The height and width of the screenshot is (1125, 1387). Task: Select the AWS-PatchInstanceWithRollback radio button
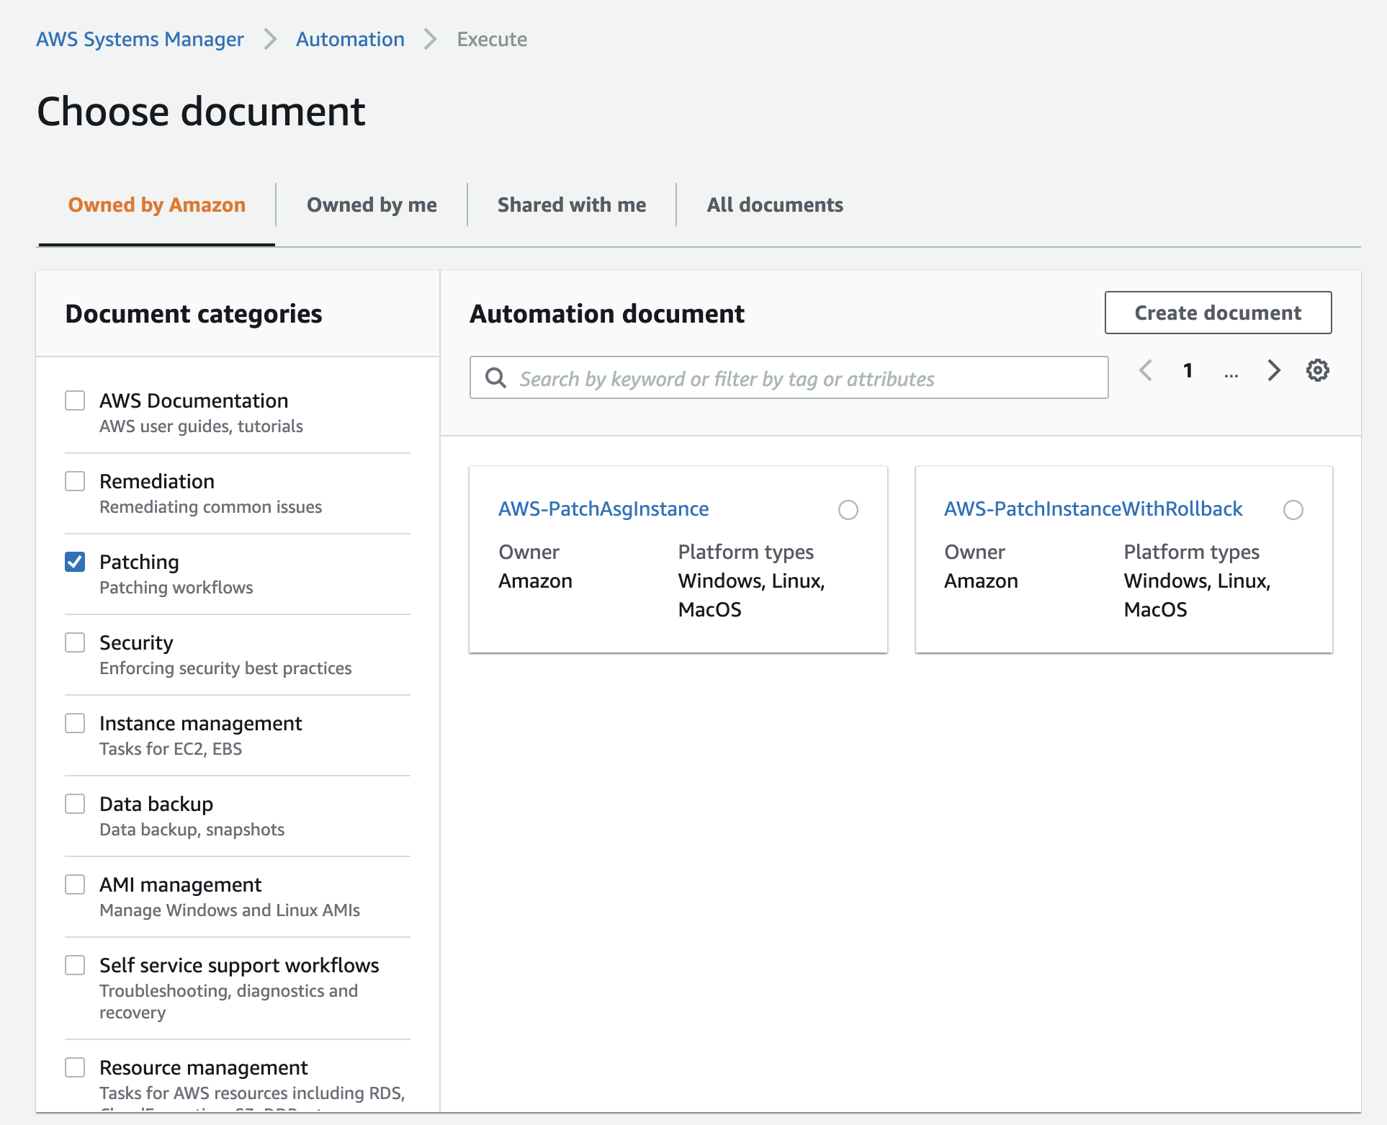[1293, 510]
